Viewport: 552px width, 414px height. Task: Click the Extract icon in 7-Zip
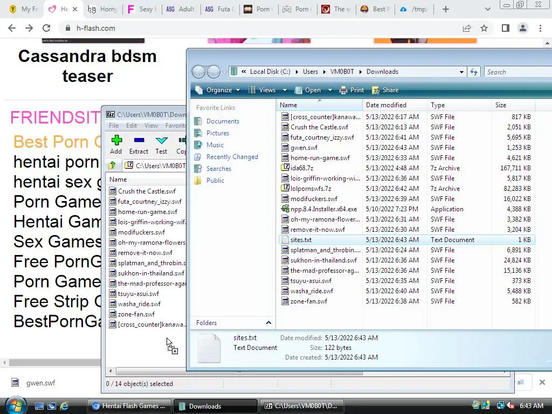point(139,144)
